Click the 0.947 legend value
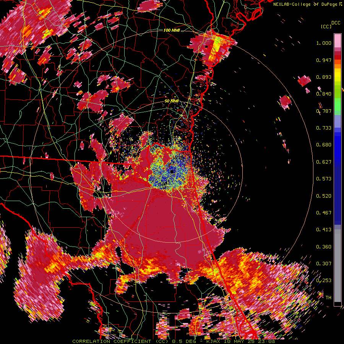Viewport: 344px width, 344px height. coord(324,60)
